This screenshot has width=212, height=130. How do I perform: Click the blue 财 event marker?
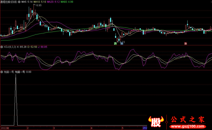click(x=122, y=43)
